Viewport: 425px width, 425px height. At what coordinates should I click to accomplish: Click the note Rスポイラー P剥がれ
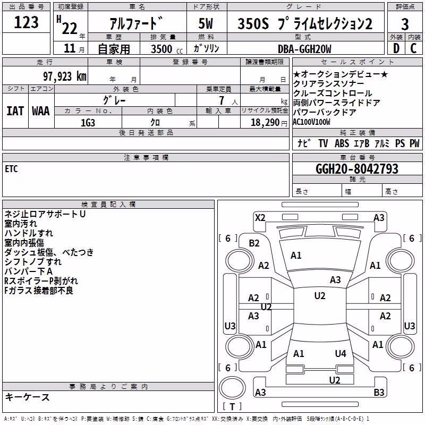click(x=41, y=281)
